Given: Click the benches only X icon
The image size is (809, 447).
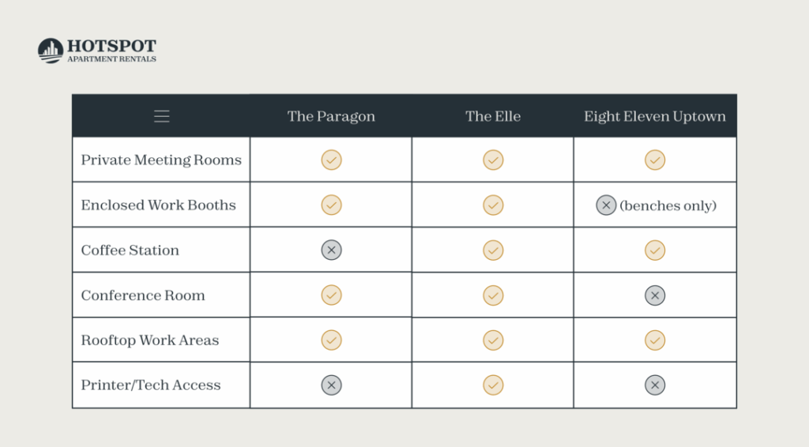Looking at the screenshot, I should pyautogui.click(x=606, y=205).
